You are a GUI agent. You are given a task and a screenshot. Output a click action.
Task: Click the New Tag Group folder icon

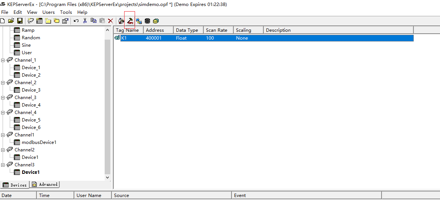point(48,21)
